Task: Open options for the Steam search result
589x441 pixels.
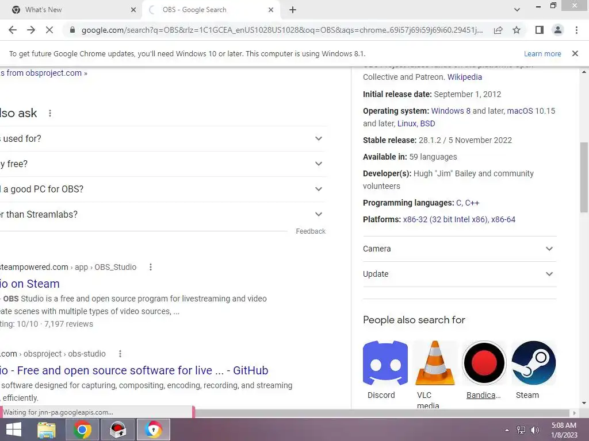Action: point(151,267)
